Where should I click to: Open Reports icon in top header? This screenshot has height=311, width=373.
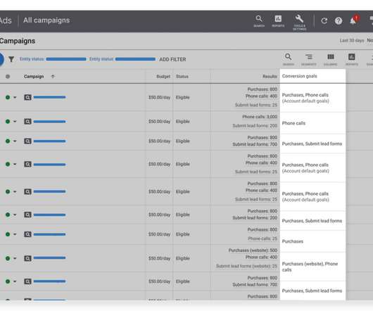278,21
